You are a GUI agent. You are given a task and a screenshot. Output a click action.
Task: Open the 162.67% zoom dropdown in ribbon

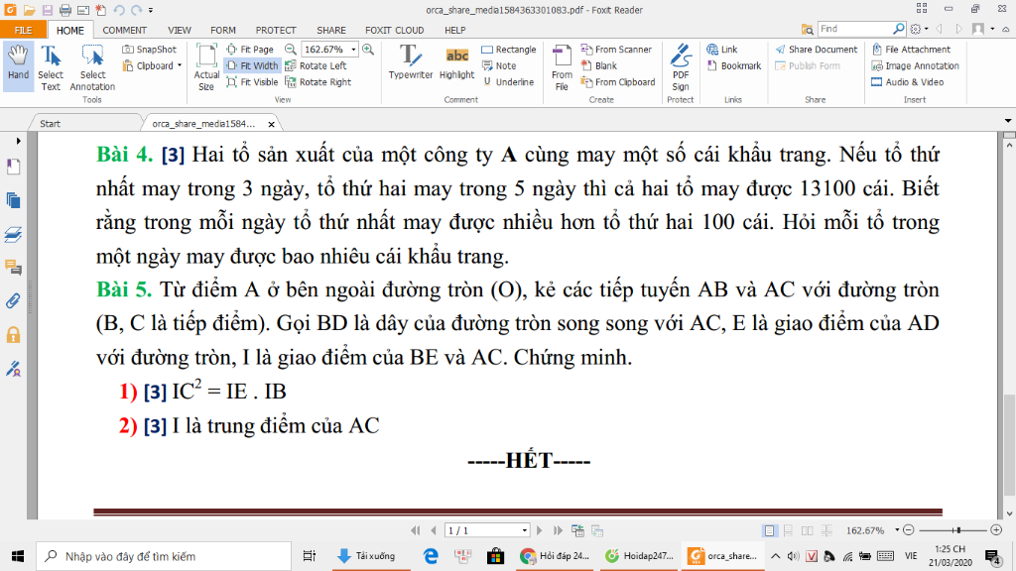(x=354, y=50)
